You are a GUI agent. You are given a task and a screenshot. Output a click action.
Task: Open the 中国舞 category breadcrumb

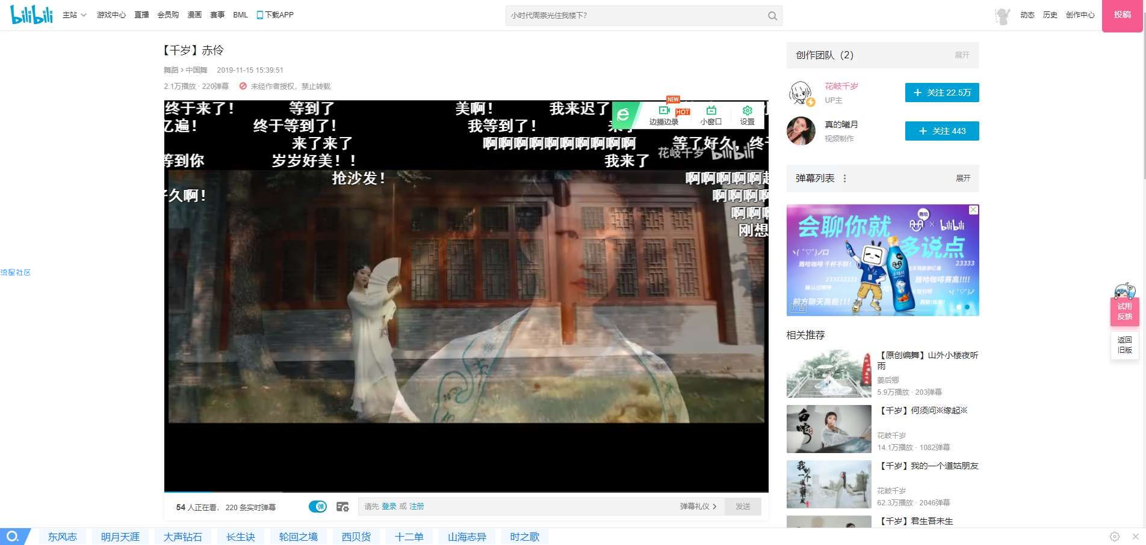(x=196, y=70)
